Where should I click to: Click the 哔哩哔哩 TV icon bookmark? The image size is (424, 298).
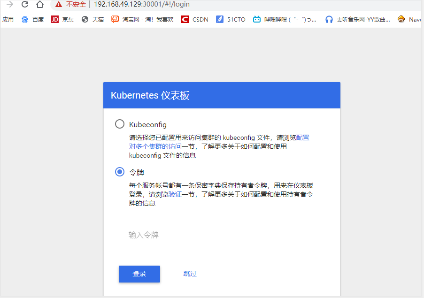257,19
